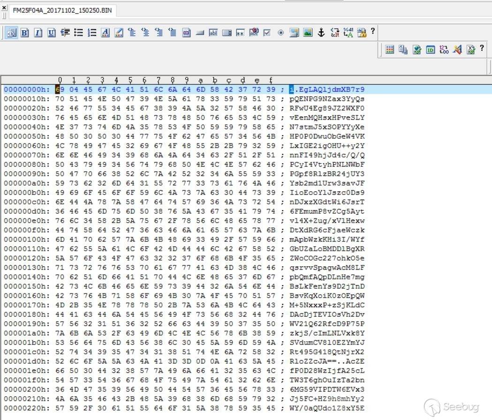Insert a password field control
The width and height of the screenshot is (492, 420).
(240, 33)
